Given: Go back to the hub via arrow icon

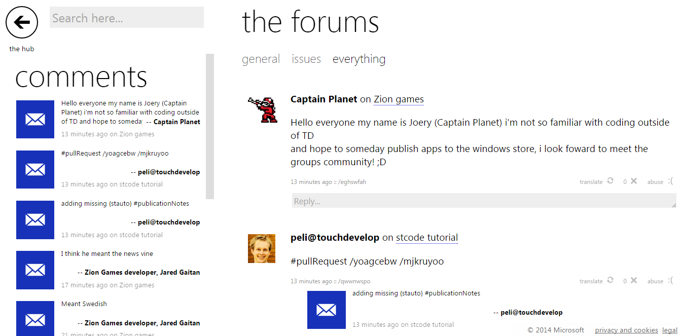Looking at the screenshot, I should tap(22, 22).
